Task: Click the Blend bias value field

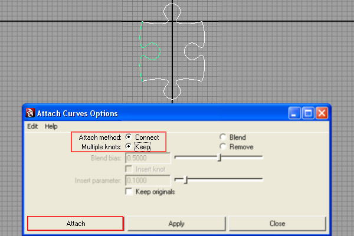Action: coord(148,158)
